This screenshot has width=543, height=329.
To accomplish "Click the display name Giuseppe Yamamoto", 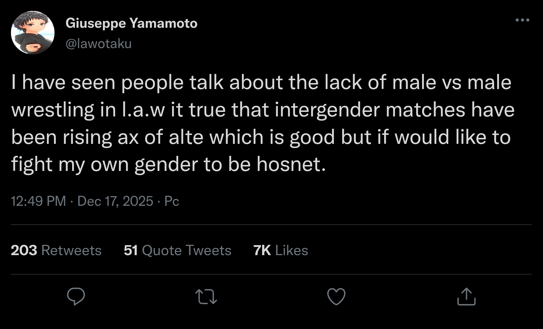I will 131,23.
